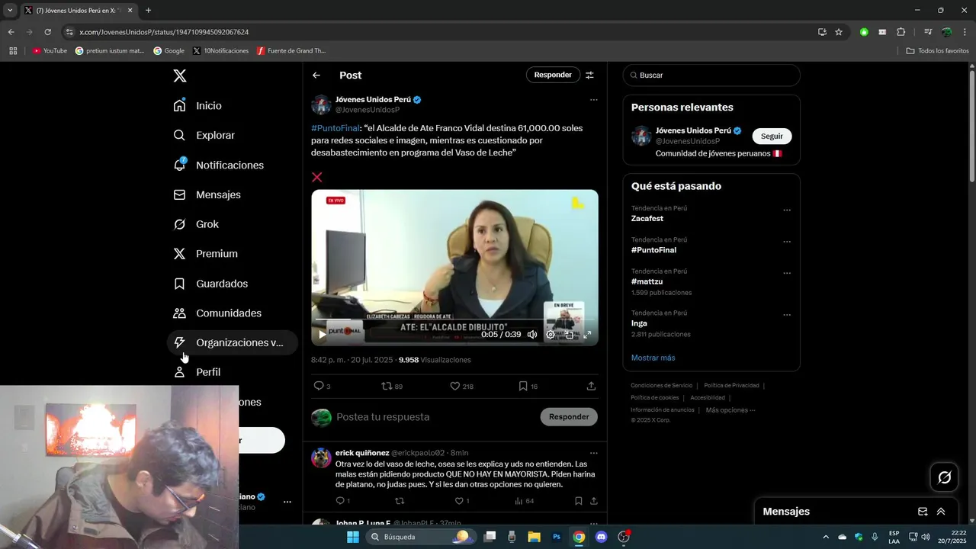This screenshot has height=549, width=976.
Task: Open video settings gear
Action: click(x=551, y=334)
